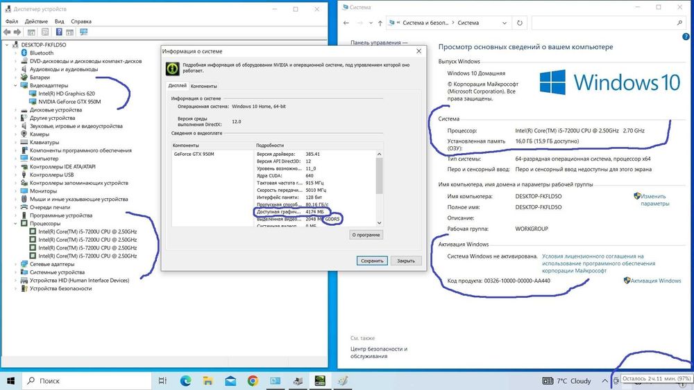Select Очереди печати category
The height and width of the screenshot is (390, 694).
[x=50, y=207]
